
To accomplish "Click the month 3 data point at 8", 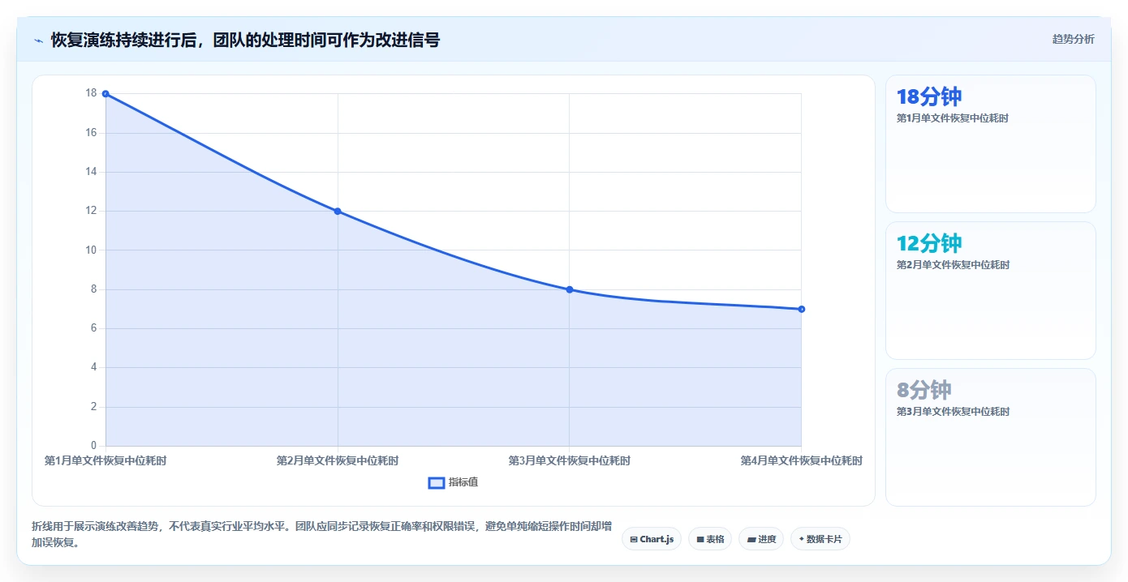I will 570,289.
